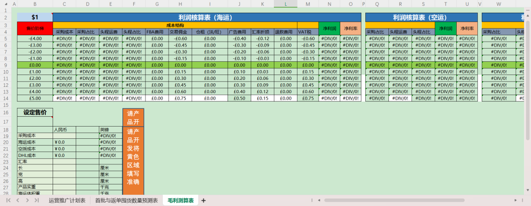This screenshot has width=531, height=206.
Task: Click the $1 cell
Action: pyautogui.click(x=35, y=17)
